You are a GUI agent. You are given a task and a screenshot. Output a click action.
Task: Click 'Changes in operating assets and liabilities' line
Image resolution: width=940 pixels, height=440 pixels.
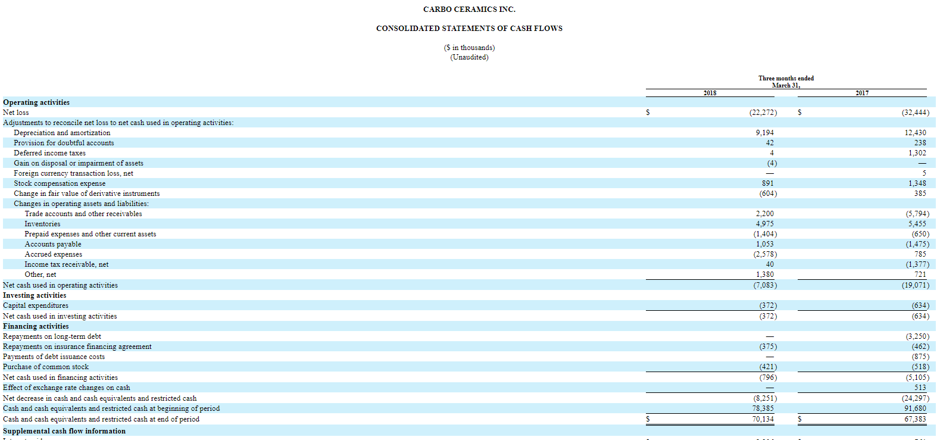[x=82, y=204]
